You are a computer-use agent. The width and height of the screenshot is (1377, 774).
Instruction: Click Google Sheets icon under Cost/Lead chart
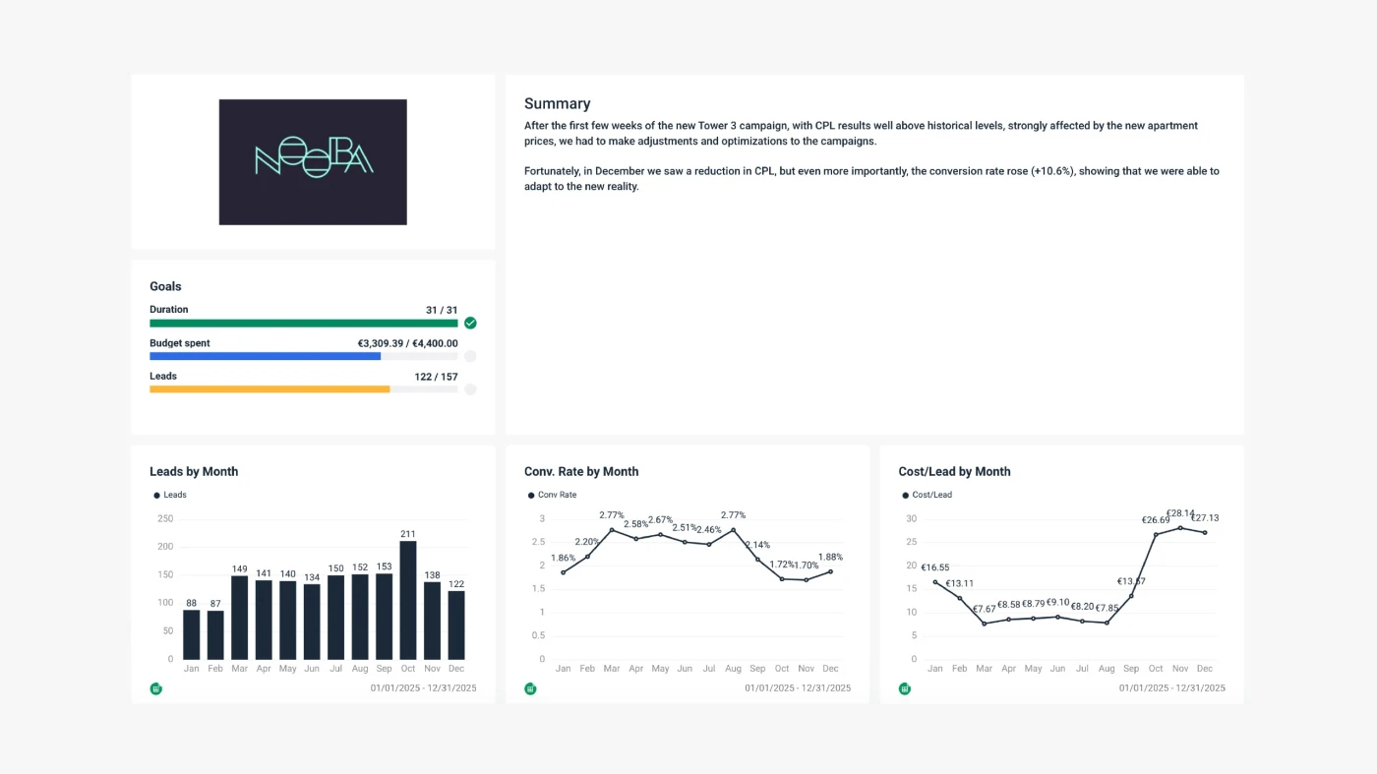point(904,688)
